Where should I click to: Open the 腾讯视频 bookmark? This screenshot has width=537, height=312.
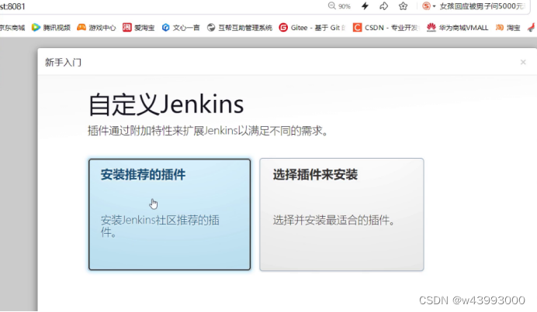click(51, 28)
